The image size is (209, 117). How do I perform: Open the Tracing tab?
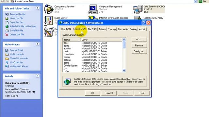pos(112,29)
